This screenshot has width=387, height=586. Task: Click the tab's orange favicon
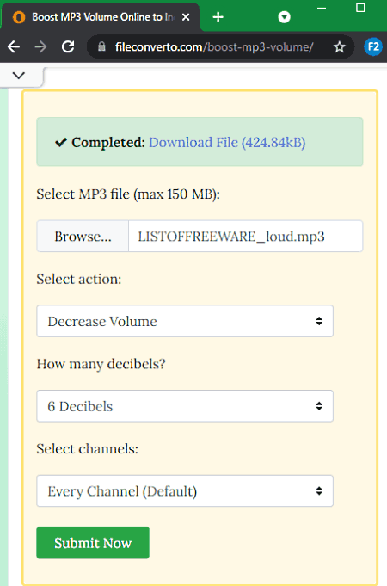(x=19, y=17)
